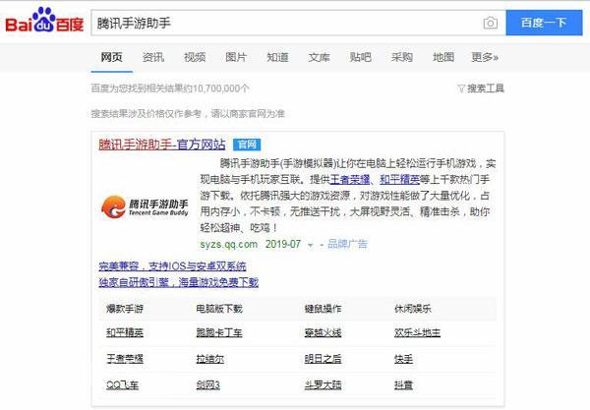This screenshot has width=590, height=410.
Task: Open the 斗罗大陆 link
Action: [x=323, y=385]
